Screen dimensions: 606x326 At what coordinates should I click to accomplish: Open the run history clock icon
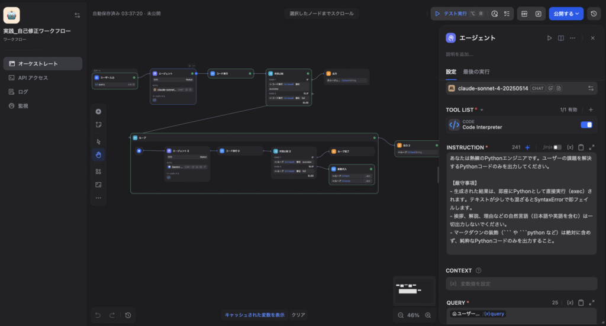click(495, 14)
